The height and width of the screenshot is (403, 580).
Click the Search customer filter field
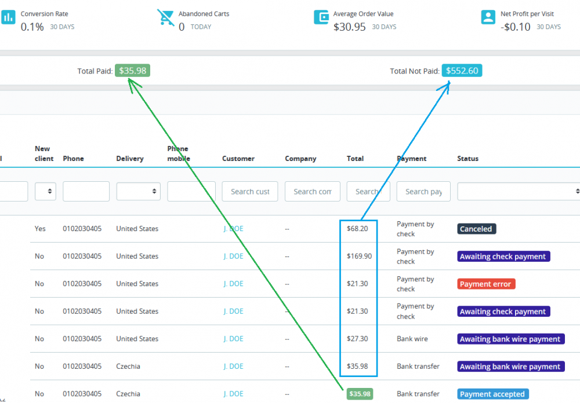(x=249, y=191)
